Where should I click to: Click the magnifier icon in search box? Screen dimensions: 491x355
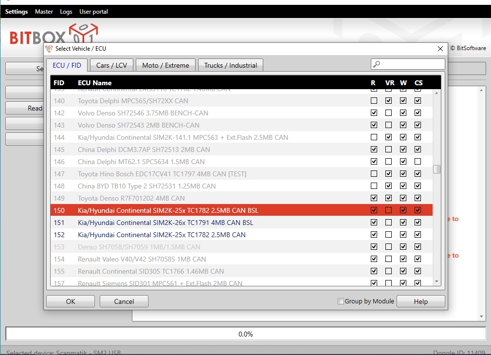tap(377, 64)
